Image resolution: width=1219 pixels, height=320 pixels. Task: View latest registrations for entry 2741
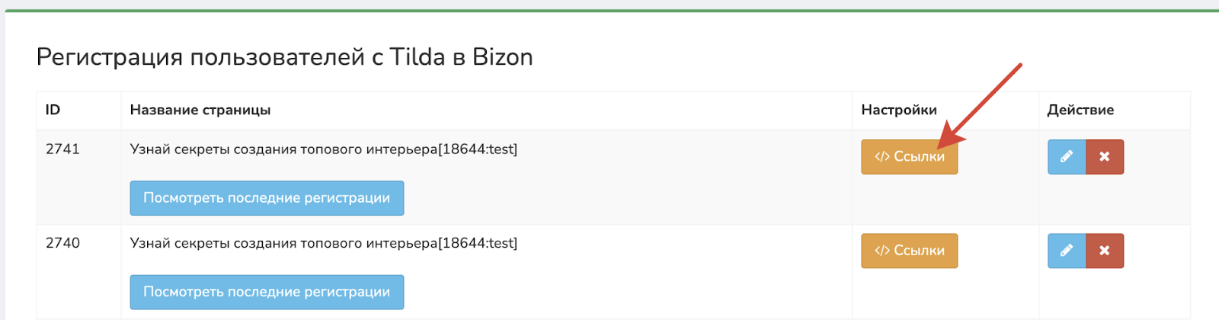point(267,198)
